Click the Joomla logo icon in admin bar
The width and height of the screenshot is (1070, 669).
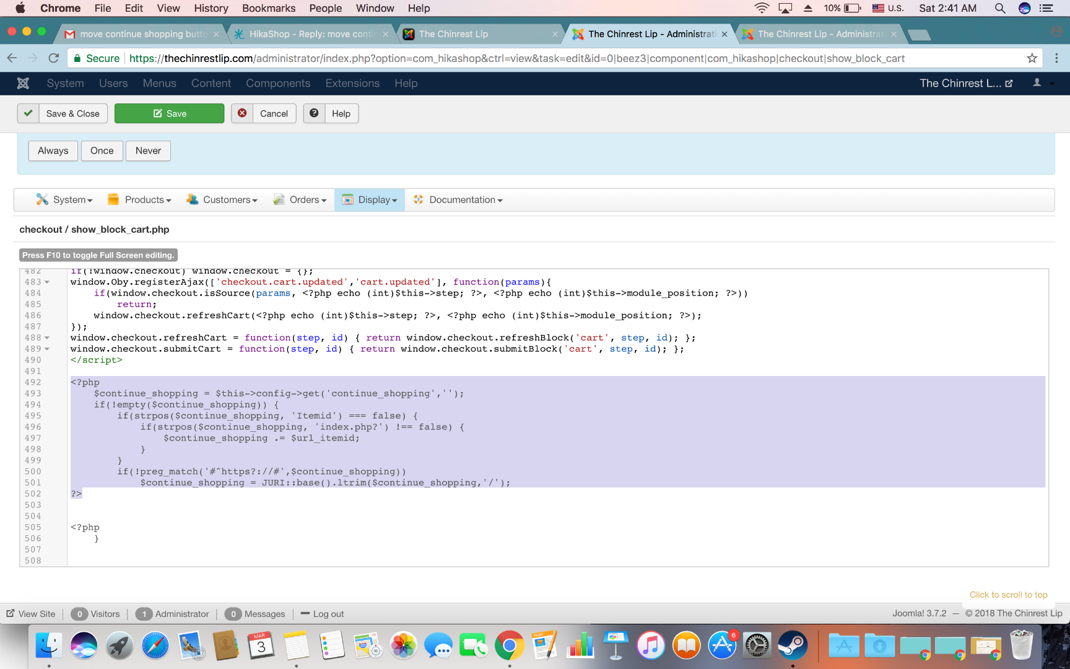[x=23, y=84]
